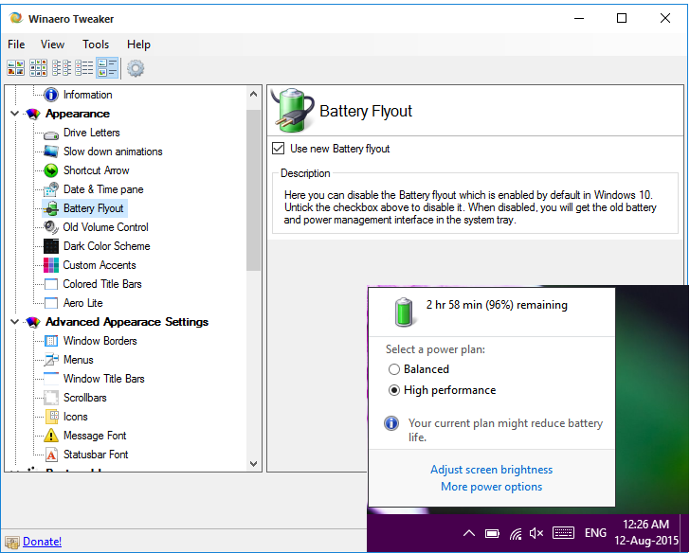Open the File menu
Viewport: 690px width, 553px height.
tap(16, 45)
